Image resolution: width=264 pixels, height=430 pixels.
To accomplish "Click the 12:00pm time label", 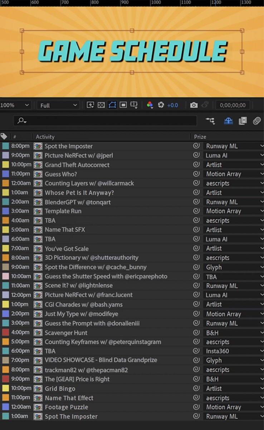I will click(21, 295).
